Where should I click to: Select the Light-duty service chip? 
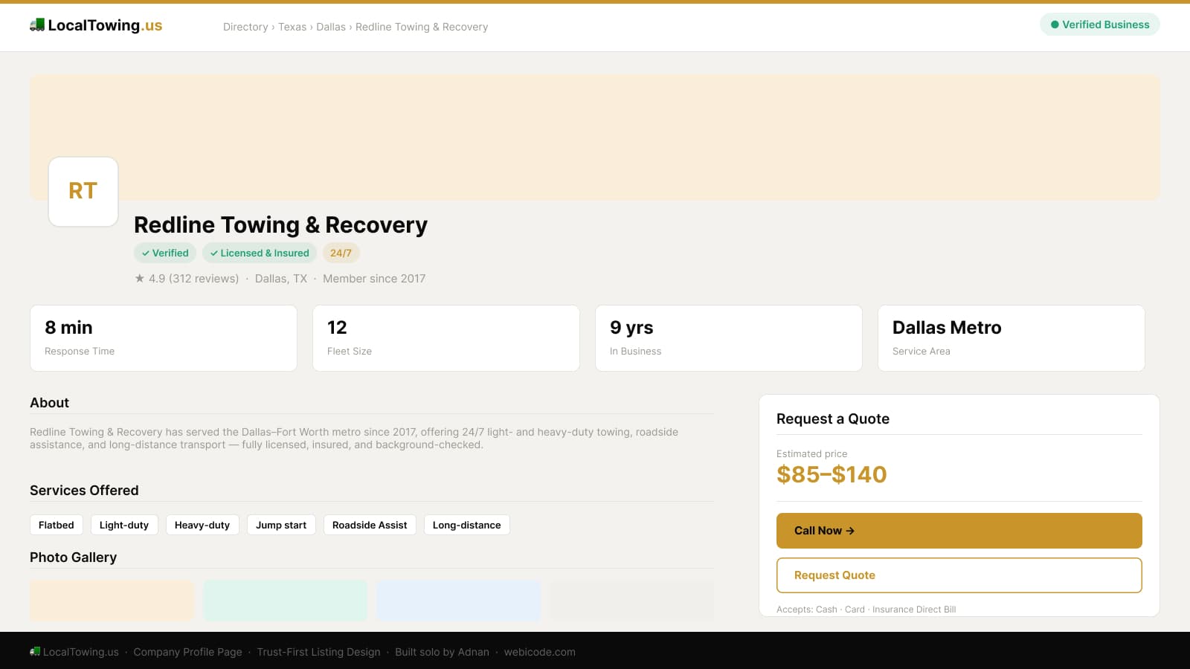tap(124, 525)
